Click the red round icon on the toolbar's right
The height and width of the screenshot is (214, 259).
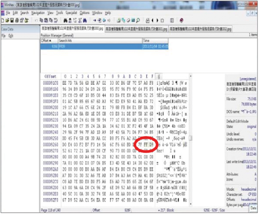point(181,20)
